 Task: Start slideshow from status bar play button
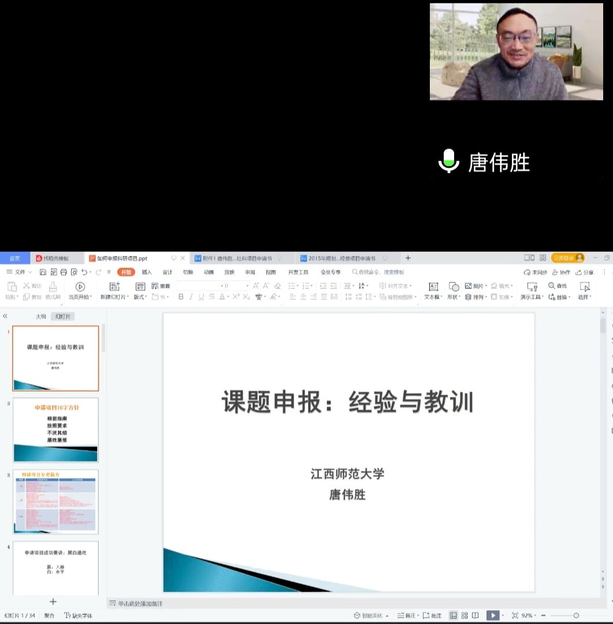click(x=492, y=615)
